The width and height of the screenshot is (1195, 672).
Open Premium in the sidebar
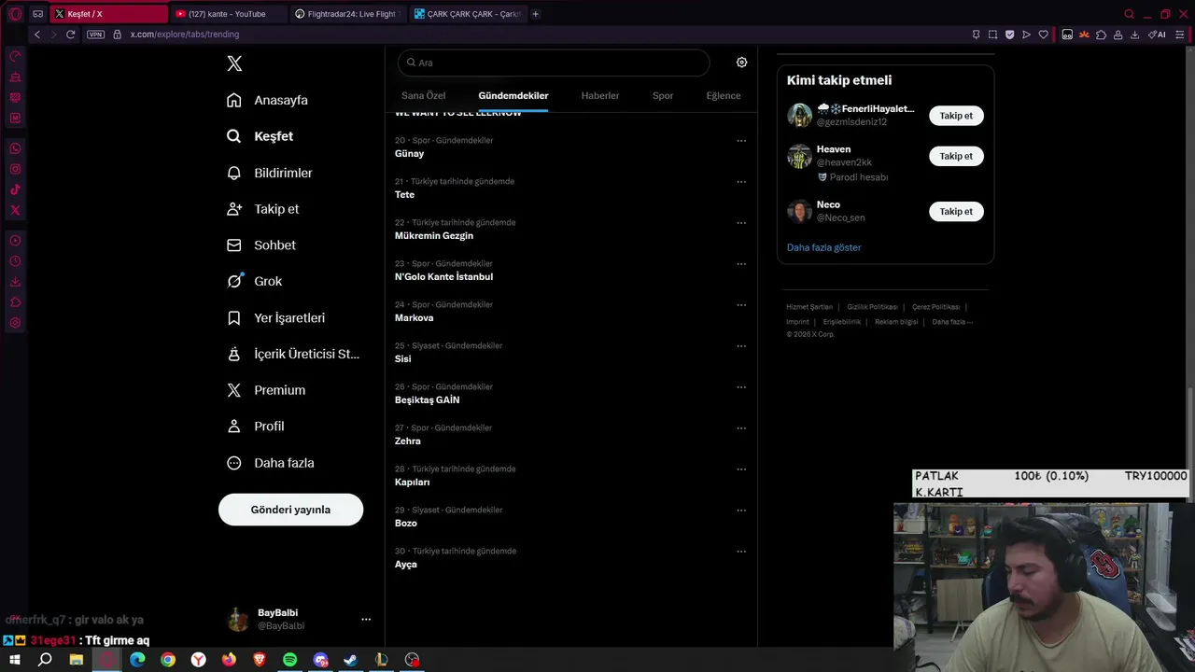267,390
